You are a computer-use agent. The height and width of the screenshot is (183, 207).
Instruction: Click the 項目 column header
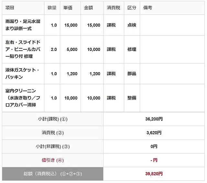pyautogui.click(x=10, y=8)
